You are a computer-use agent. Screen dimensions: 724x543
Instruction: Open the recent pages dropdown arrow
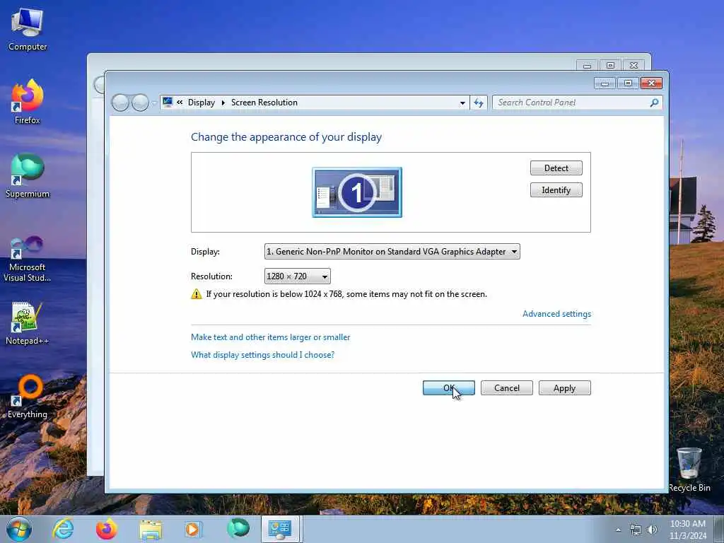(x=154, y=103)
